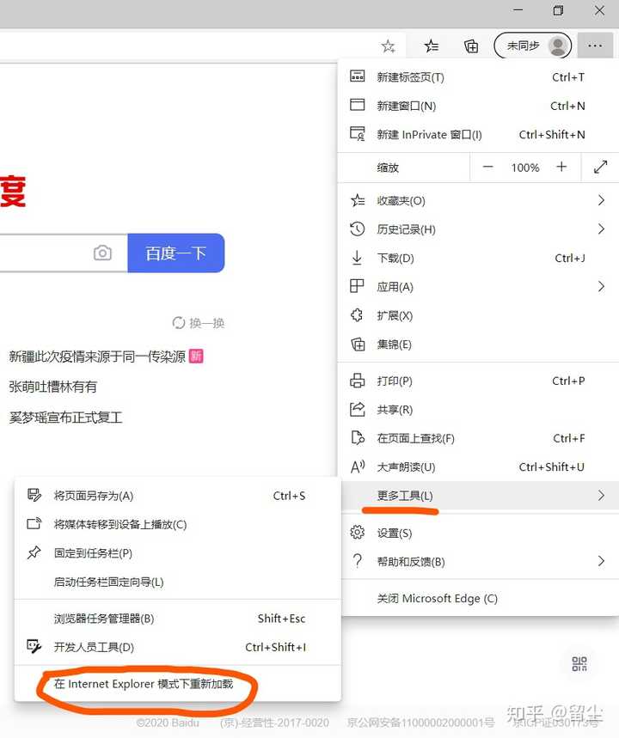
Task: Click the window icon beside 新建窗口(N)
Action: pyautogui.click(x=357, y=105)
